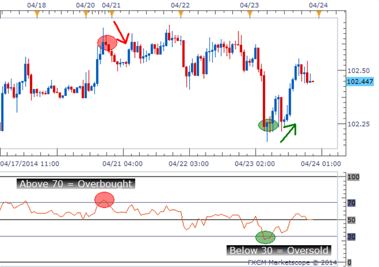
Task: Click the RSI 70 level marker
Action: click(351, 203)
